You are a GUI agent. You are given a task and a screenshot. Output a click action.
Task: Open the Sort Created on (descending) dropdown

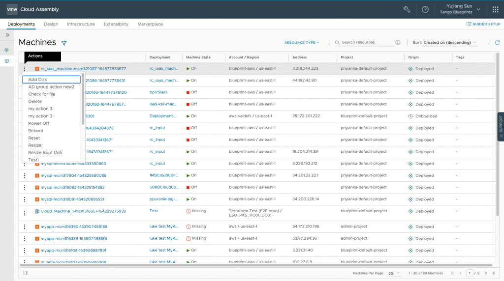click(449, 42)
